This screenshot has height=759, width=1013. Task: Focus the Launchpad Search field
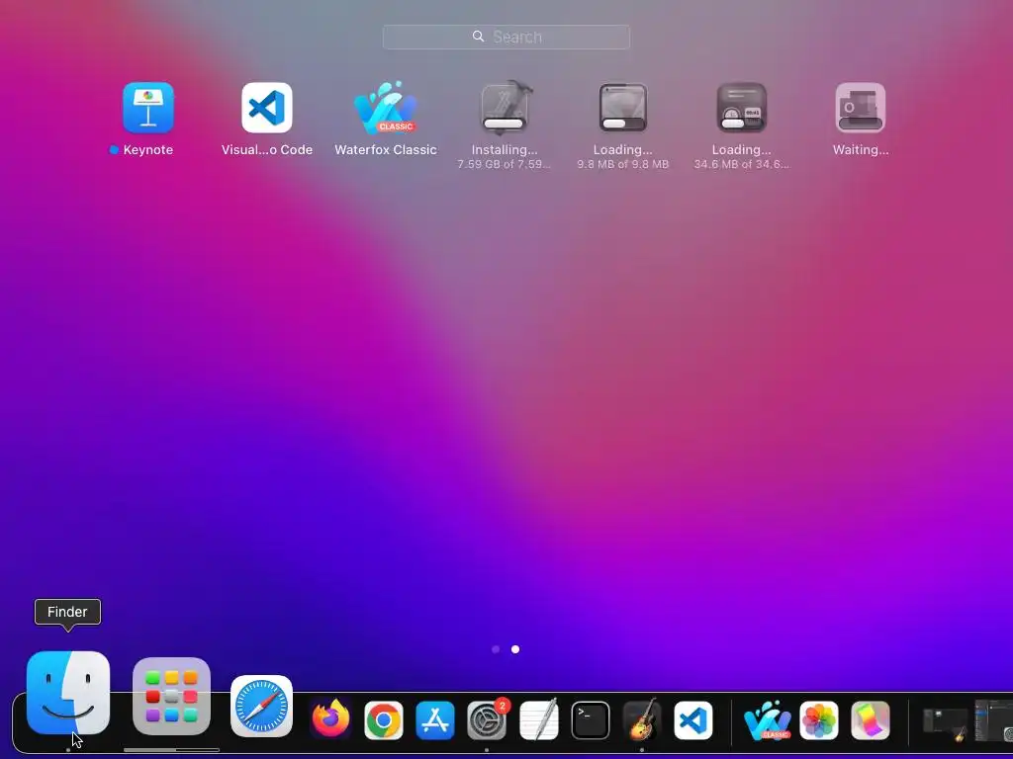point(506,37)
